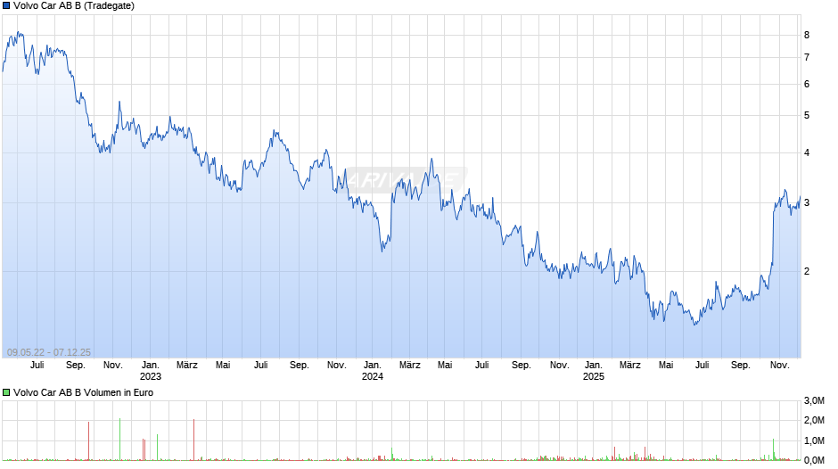Click the volume axis label 3,0M

click(814, 401)
